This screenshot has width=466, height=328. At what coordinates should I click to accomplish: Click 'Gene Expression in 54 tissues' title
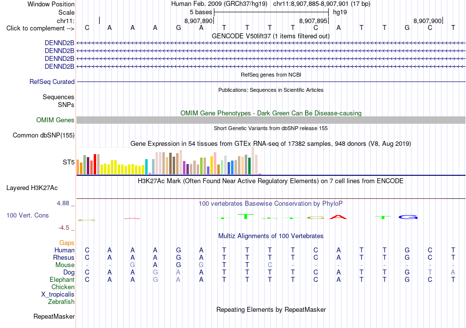pyautogui.click(x=271, y=144)
